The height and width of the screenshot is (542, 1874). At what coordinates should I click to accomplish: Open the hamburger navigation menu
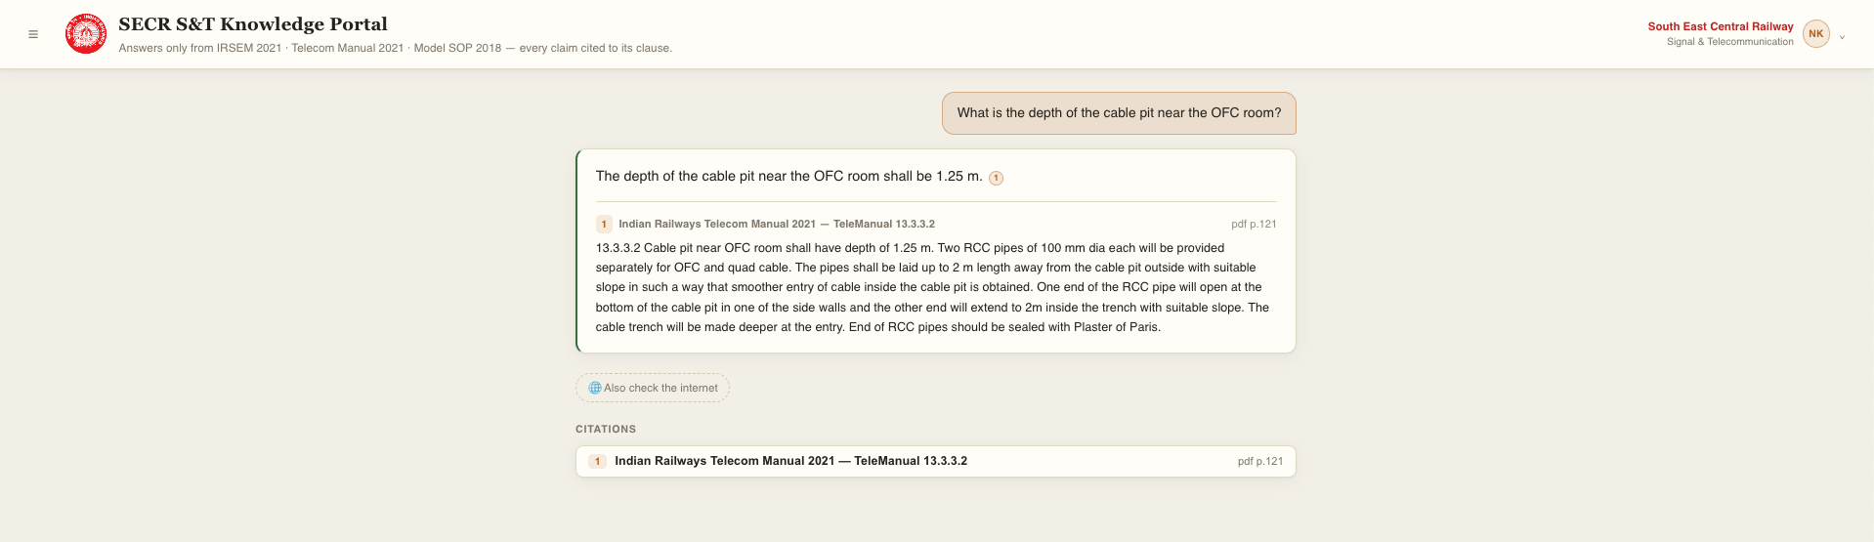tap(33, 34)
